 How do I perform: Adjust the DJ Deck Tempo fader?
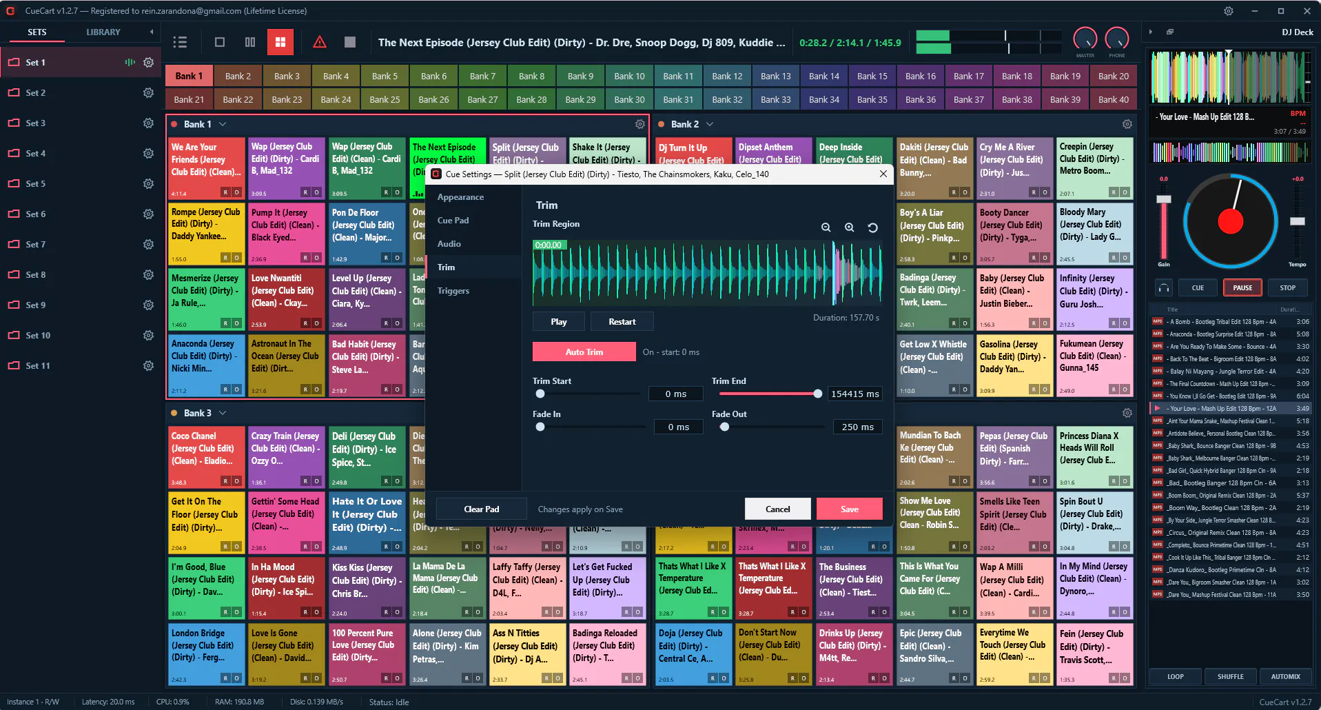1298,221
